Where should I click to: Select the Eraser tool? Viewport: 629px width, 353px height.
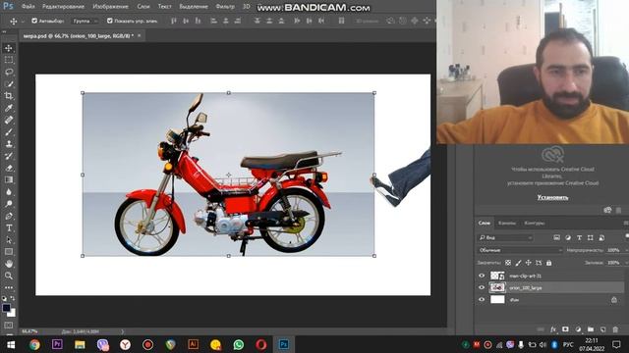click(x=9, y=168)
